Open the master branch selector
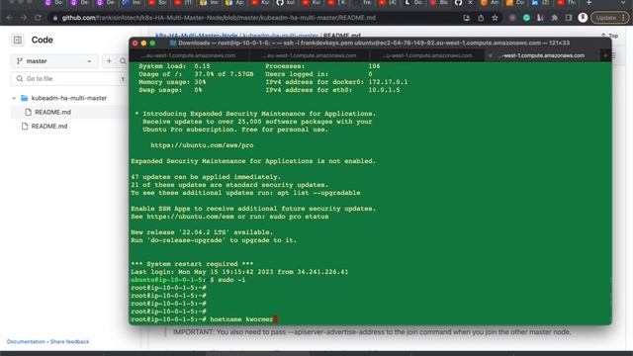633x356 pixels. [x=54, y=61]
